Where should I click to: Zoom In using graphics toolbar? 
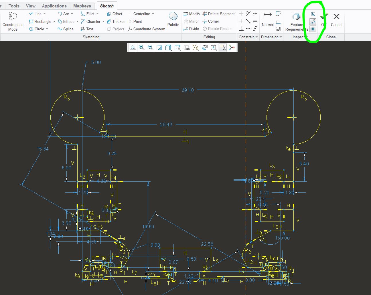(141, 47)
